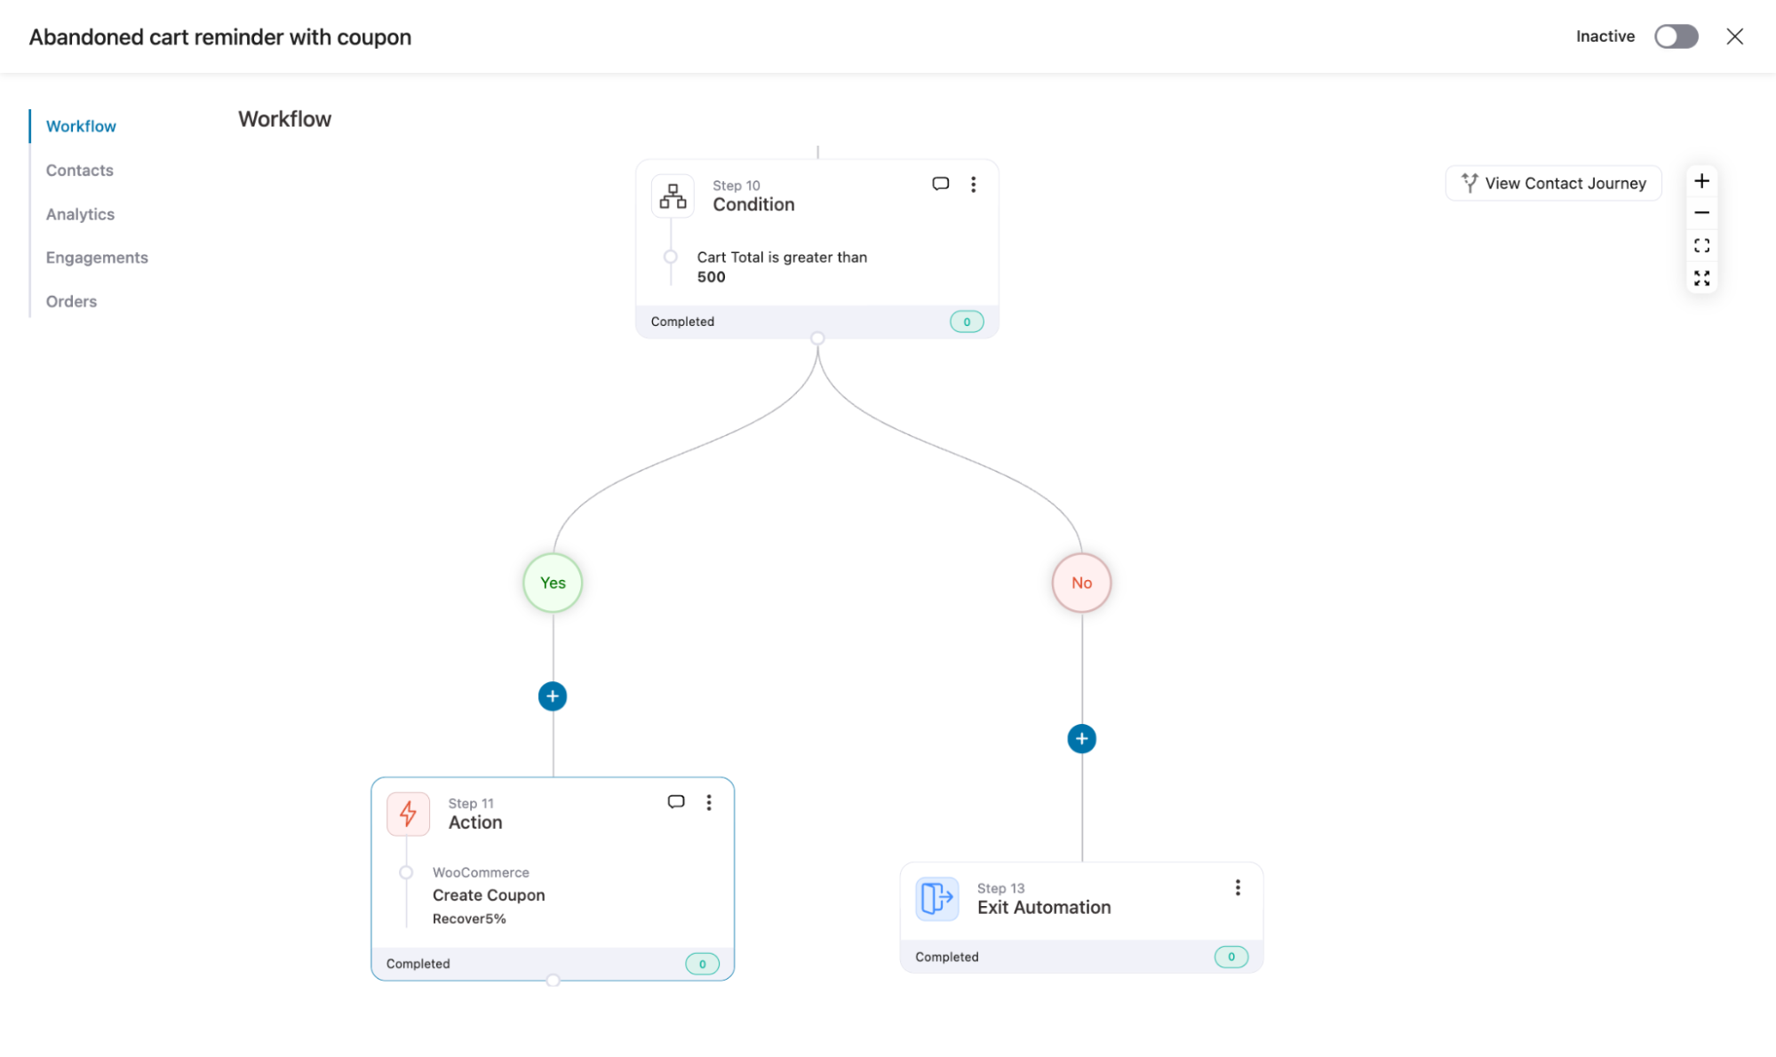Add a step under the Yes branch
The image size is (1776, 1057).
coord(553,696)
